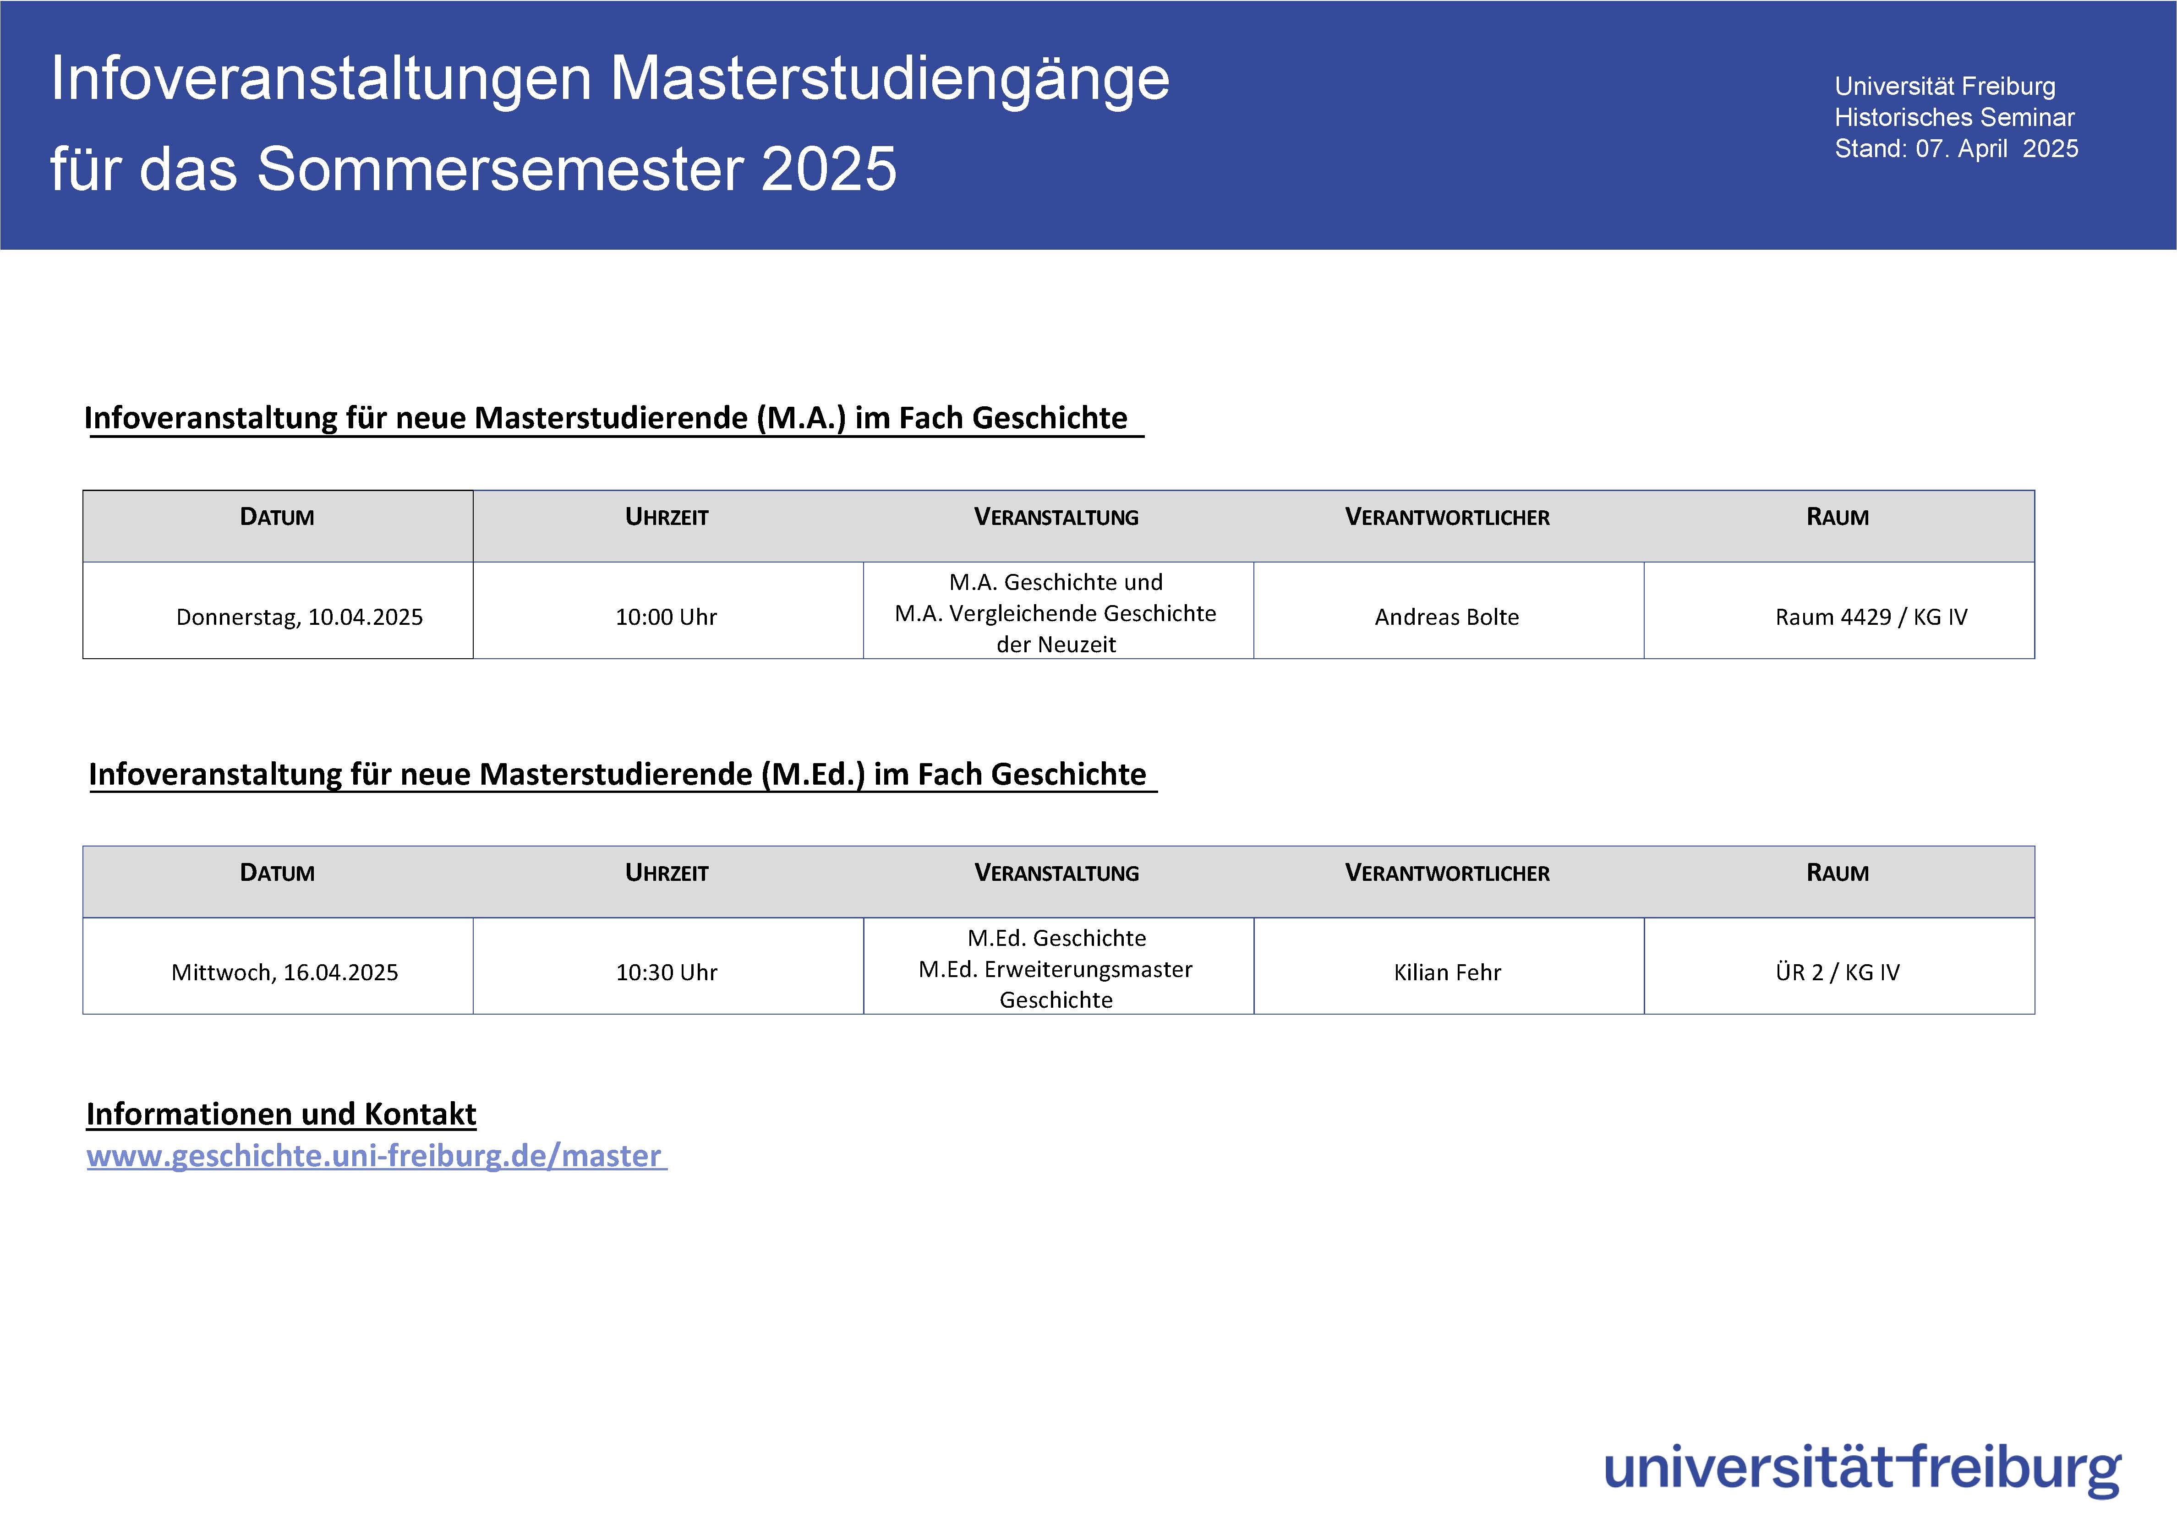Click the text 'für das Sommersemester 2025'

pos(473,169)
